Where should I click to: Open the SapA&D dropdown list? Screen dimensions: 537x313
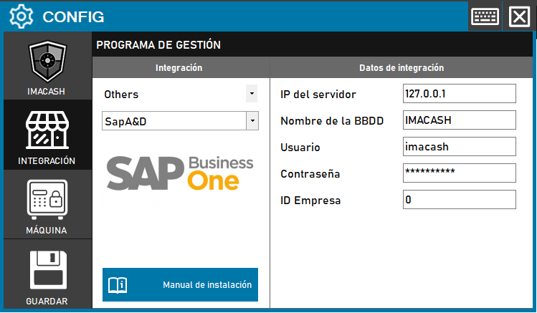(x=251, y=120)
